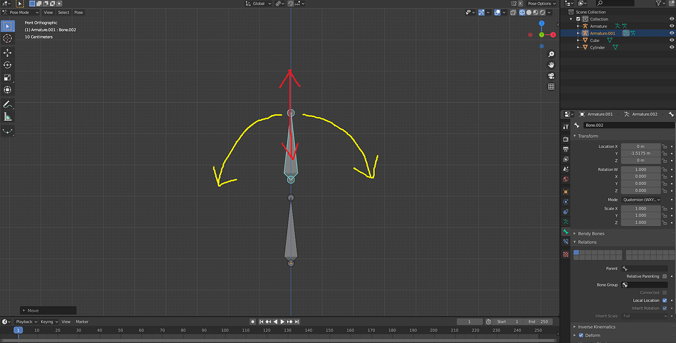Screen dimensions: 676x343
Task: Uncheck the Collection exclude checkbox
Action: pos(578,19)
